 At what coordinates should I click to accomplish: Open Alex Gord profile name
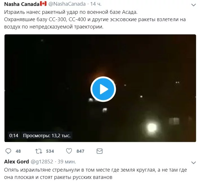[17, 162]
